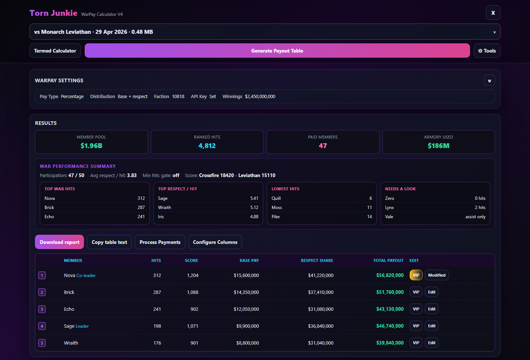Click Faction 10818 setting
The image size is (530, 360).
[x=169, y=97]
